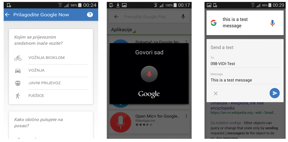The height and width of the screenshot is (142, 288).
Task: Choose VOŽNJA car transport option
Action: [51, 70]
